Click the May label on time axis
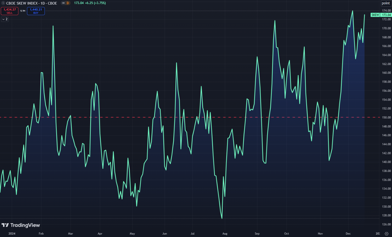Screen dimensions: 392x237 132,234
